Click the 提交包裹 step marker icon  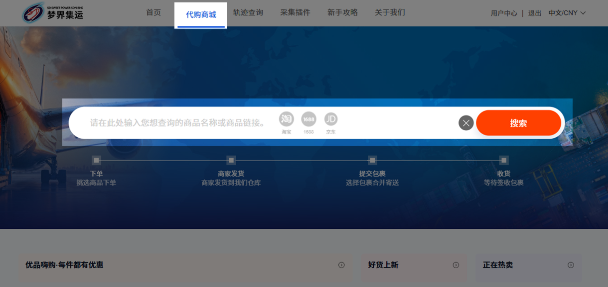click(x=372, y=160)
